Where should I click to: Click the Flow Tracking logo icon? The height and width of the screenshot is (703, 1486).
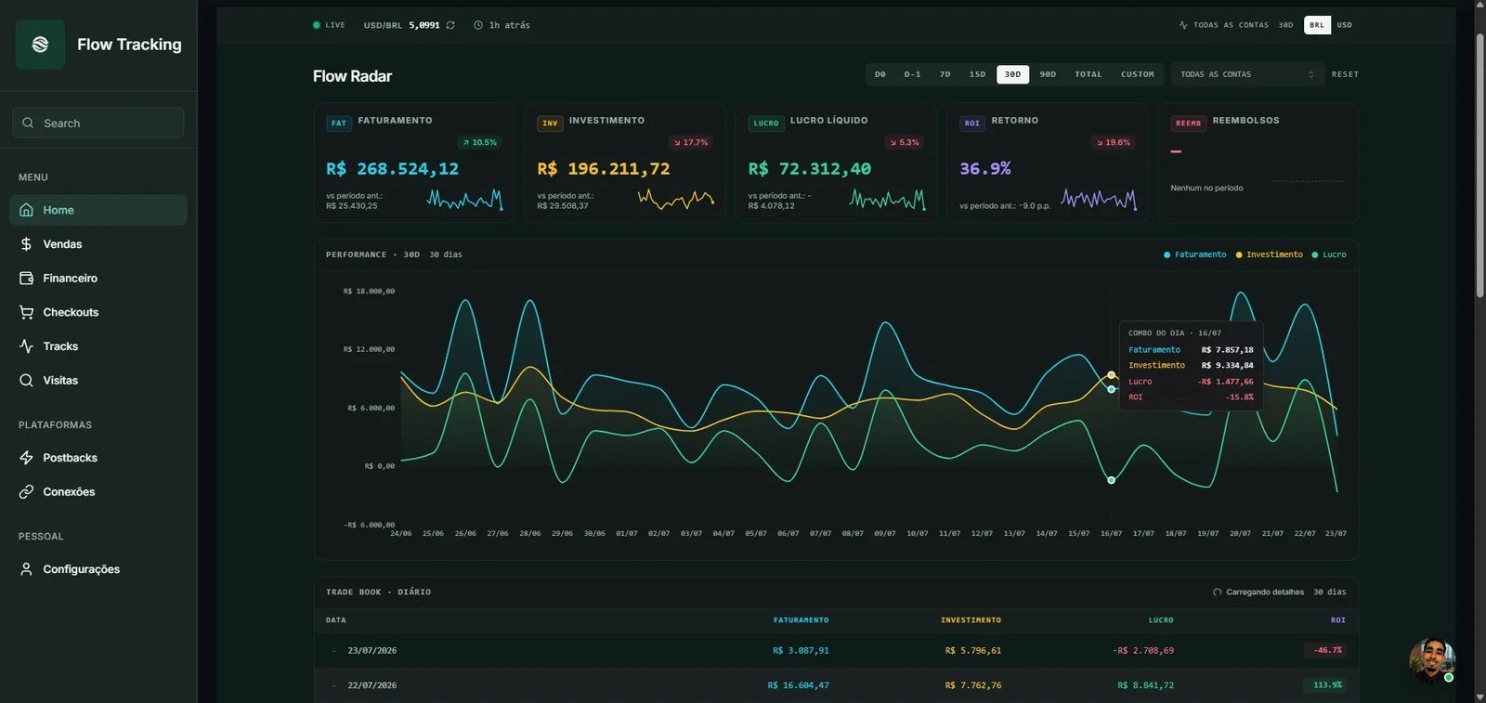[x=40, y=45]
